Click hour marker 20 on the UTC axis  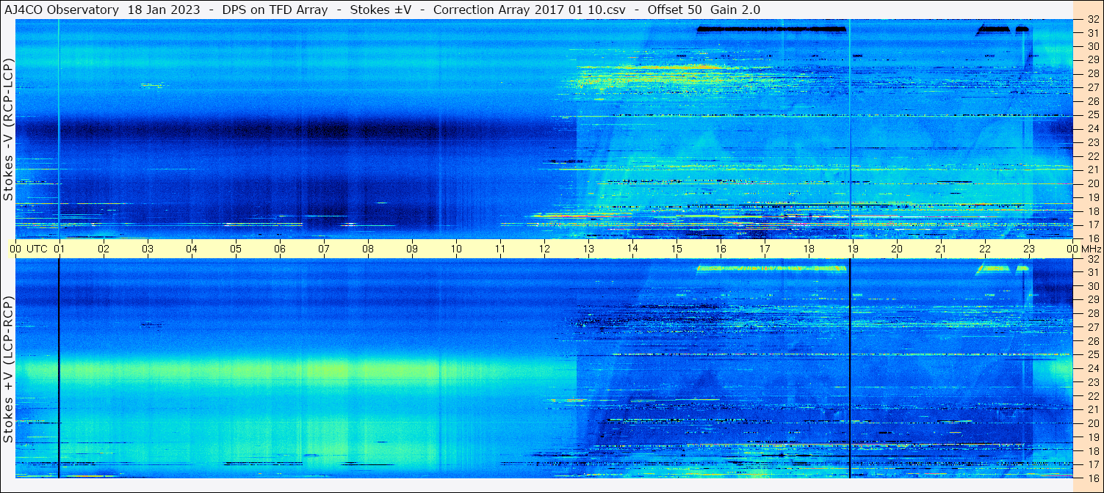[x=897, y=249]
